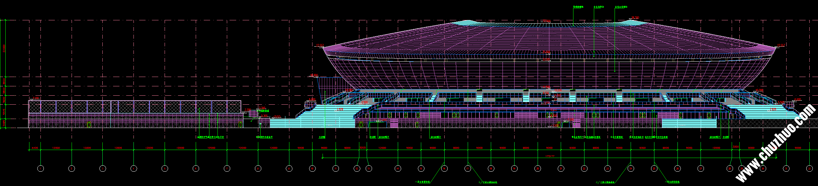Select grid axis bubble 28
The image size is (818, 186).
[730, 169]
